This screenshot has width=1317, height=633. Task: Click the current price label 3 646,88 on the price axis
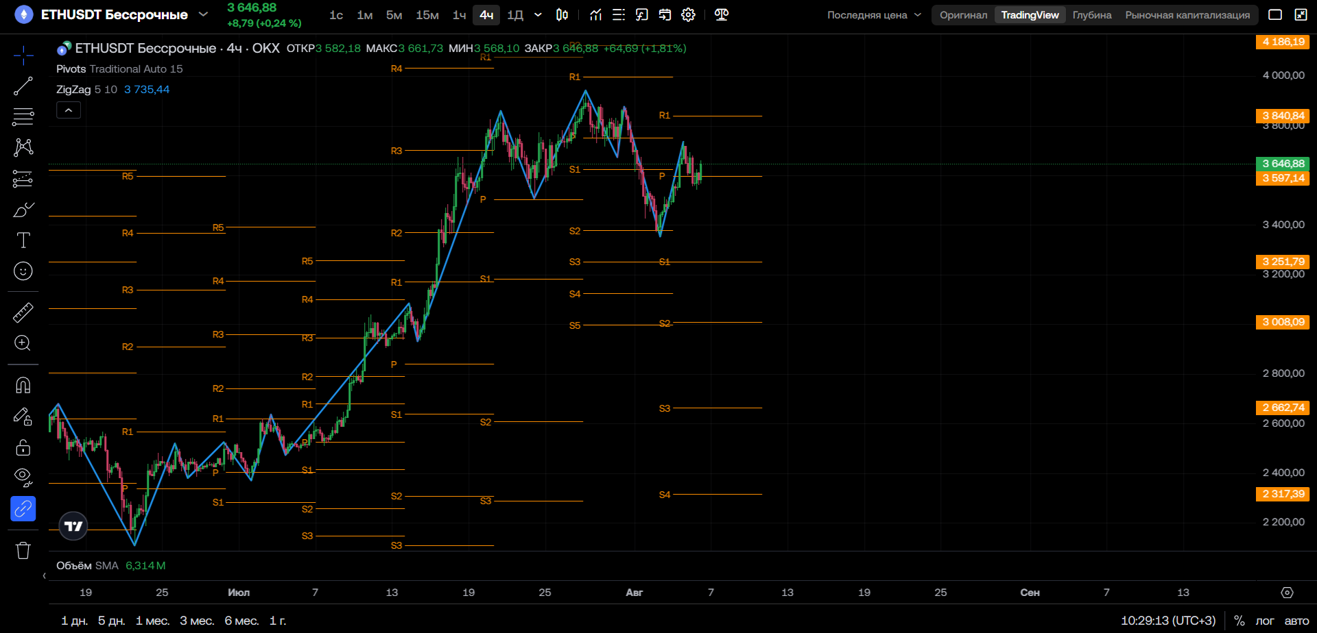[x=1282, y=164]
